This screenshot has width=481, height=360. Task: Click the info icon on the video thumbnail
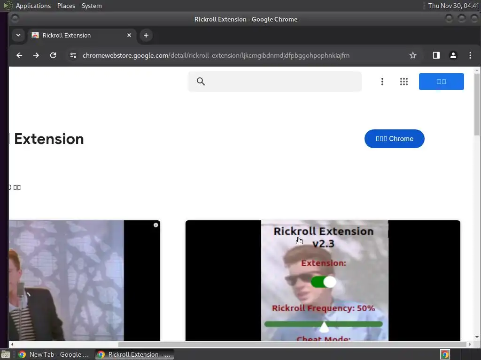click(156, 225)
